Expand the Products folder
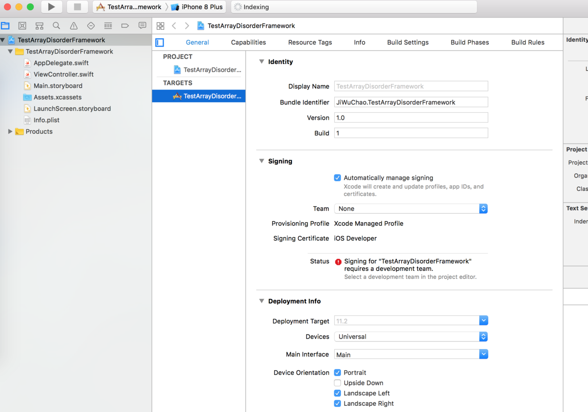The width and height of the screenshot is (588, 412). pyautogui.click(x=10, y=132)
